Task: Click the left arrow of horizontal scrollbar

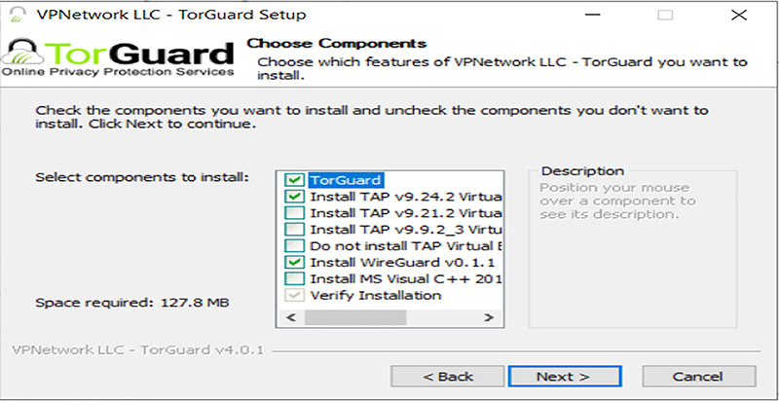Action: click(x=291, y=317)
